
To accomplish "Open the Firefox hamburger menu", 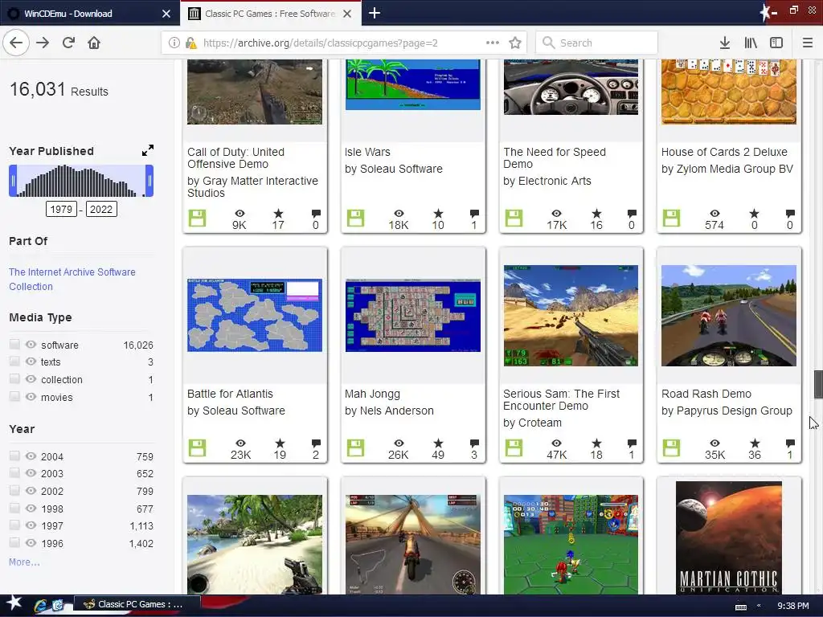I will pos(807,43).
